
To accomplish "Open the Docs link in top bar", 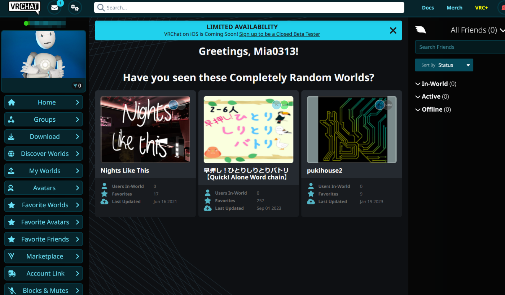I will (428, 8).
